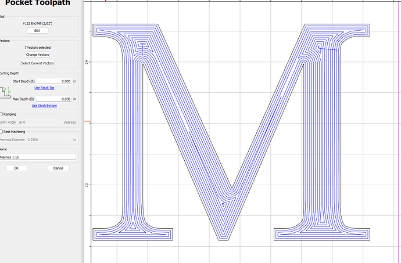Enable the Rest Machining checkbox
Viewport: 401px width, 263px height.
[x=1, y=131]
